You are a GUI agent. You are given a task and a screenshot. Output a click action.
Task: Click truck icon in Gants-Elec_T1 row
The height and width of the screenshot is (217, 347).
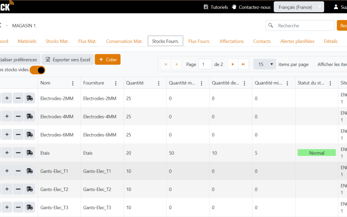(29, 171)
